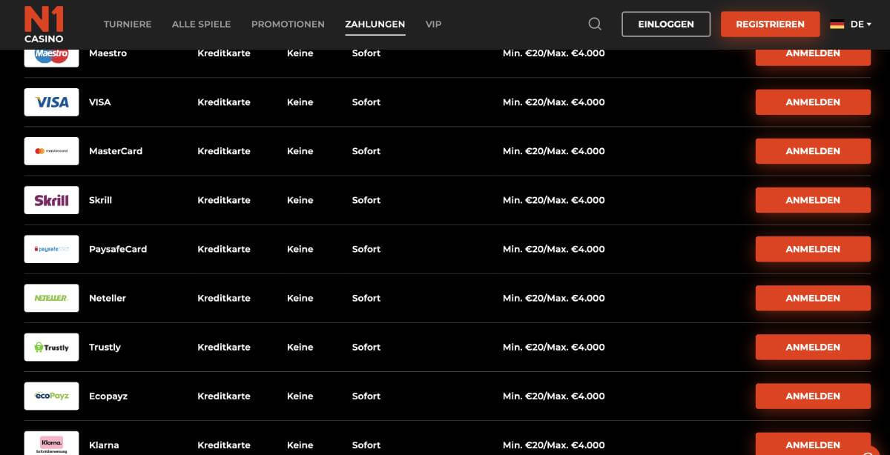Click the limit text in the Ecopayz row

tap(554, 396)
